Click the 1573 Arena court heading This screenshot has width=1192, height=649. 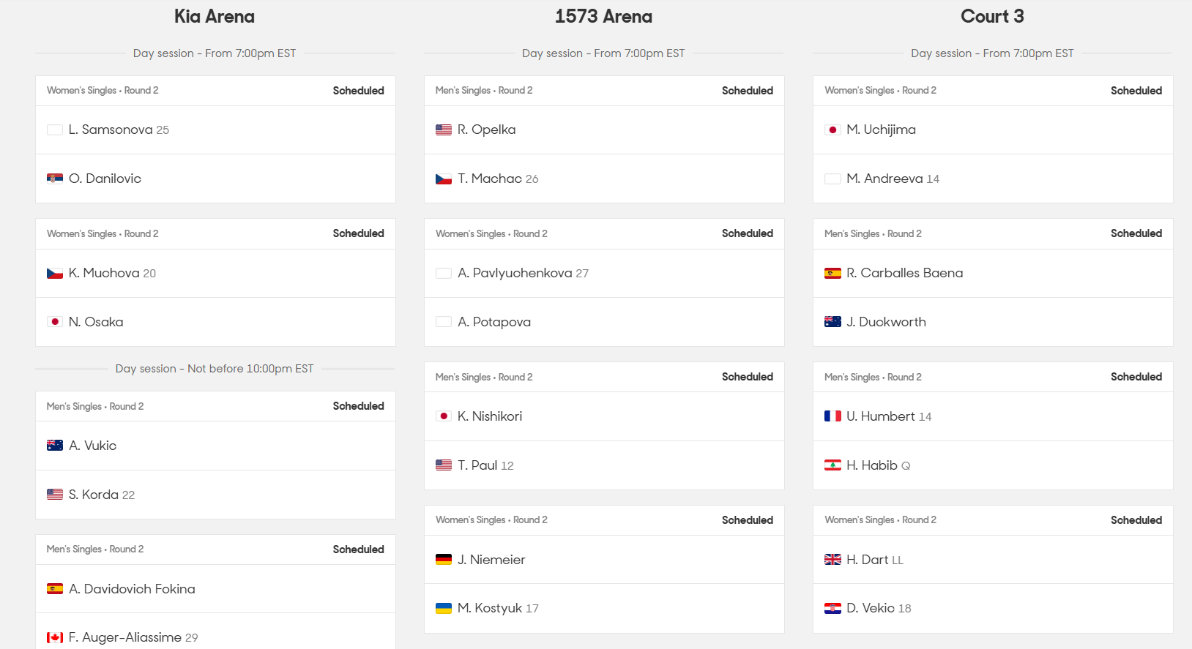tap(603, 16)
